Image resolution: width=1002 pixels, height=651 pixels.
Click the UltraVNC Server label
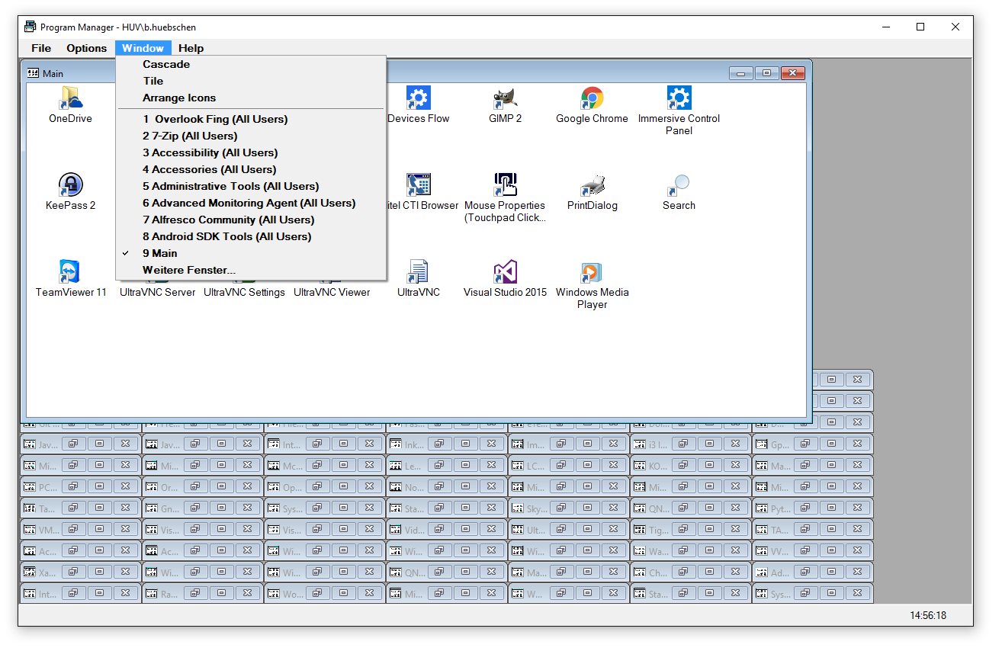click(157, 292)
